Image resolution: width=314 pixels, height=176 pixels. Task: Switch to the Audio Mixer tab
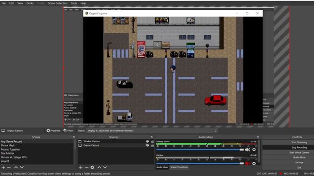(x=162, y=167)
